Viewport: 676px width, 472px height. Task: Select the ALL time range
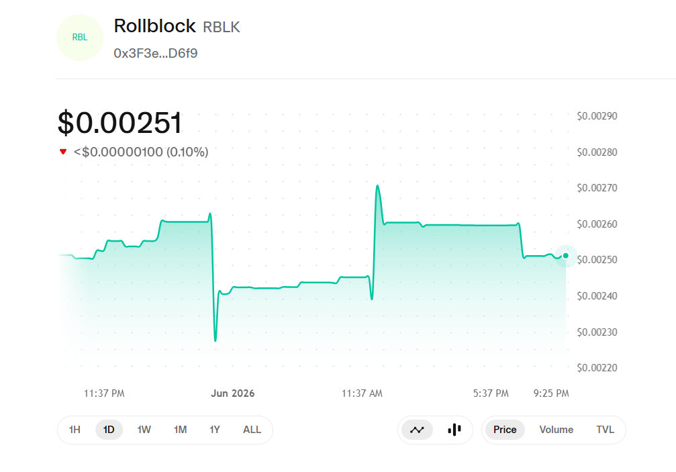coord(252,430)
